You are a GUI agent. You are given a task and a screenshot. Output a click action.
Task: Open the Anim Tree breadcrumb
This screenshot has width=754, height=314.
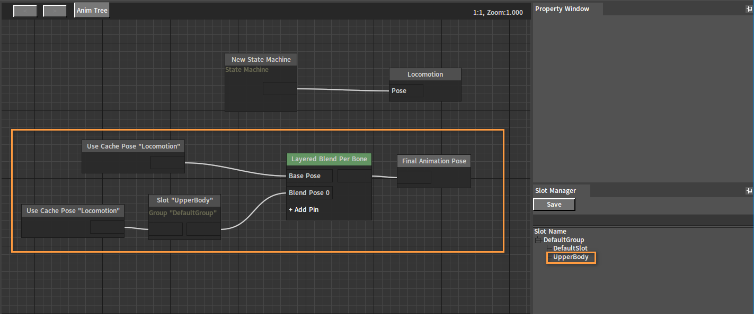(x=92, y=11)
